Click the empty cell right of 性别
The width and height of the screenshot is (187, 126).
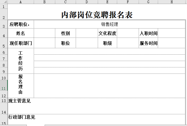87,33
